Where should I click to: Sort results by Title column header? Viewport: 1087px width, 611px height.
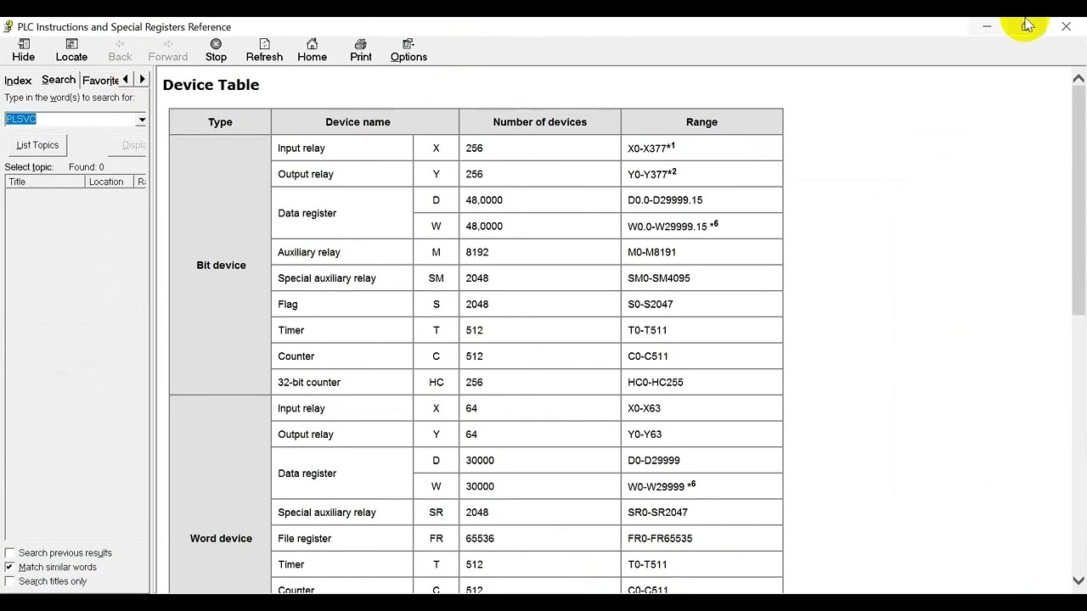tap(45, 182)
